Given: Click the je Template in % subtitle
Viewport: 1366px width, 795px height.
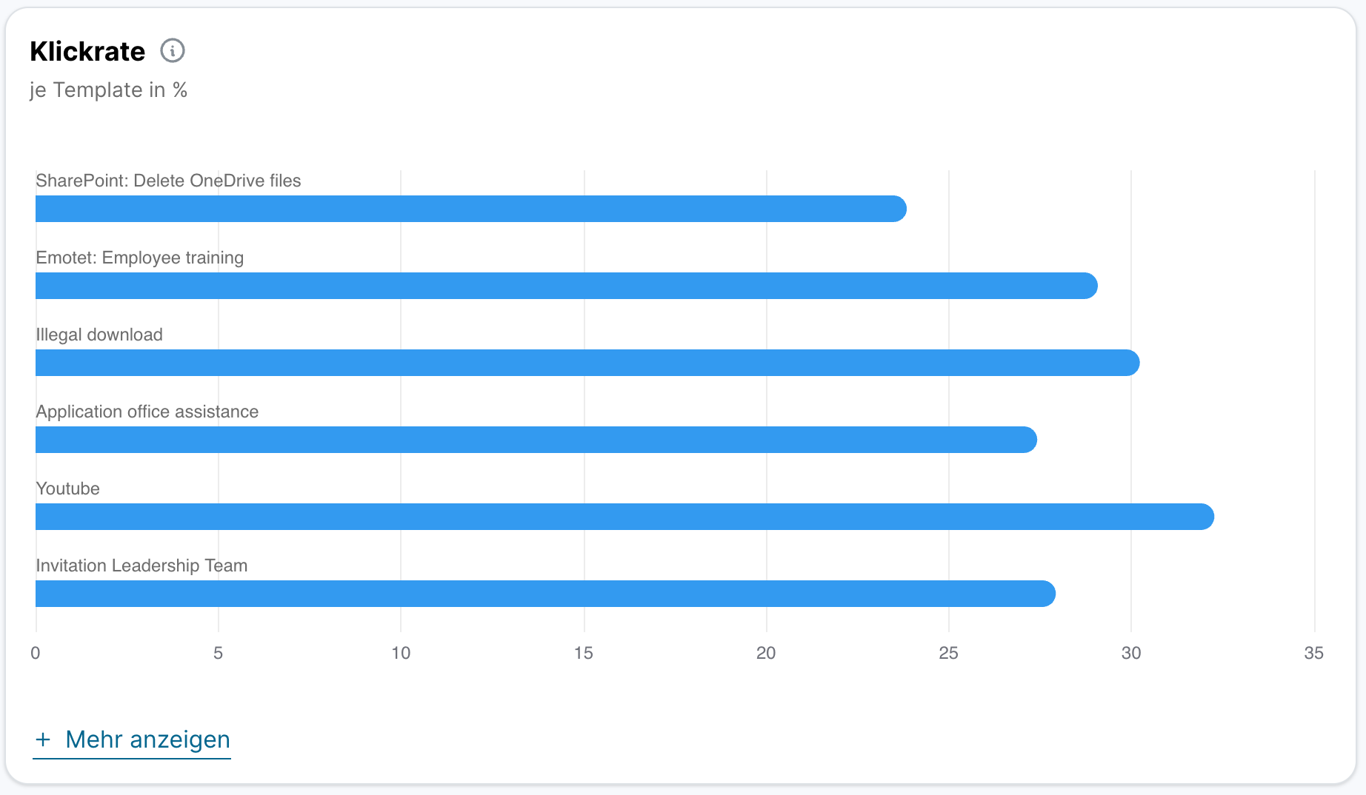Looking at the screenshot, I should point(108,90).
